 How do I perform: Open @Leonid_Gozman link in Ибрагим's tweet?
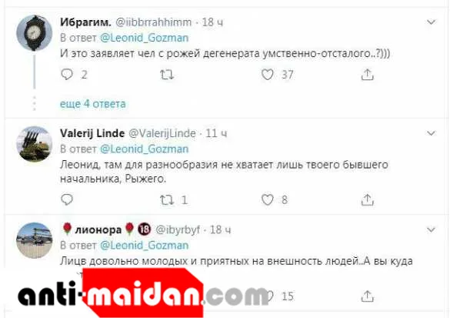point(145,38)
